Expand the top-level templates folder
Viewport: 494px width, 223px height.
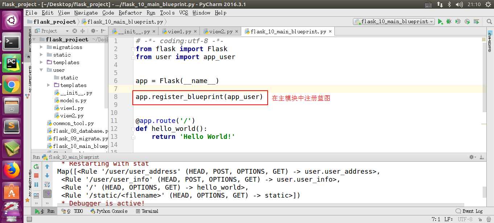[x=41, y=62]
